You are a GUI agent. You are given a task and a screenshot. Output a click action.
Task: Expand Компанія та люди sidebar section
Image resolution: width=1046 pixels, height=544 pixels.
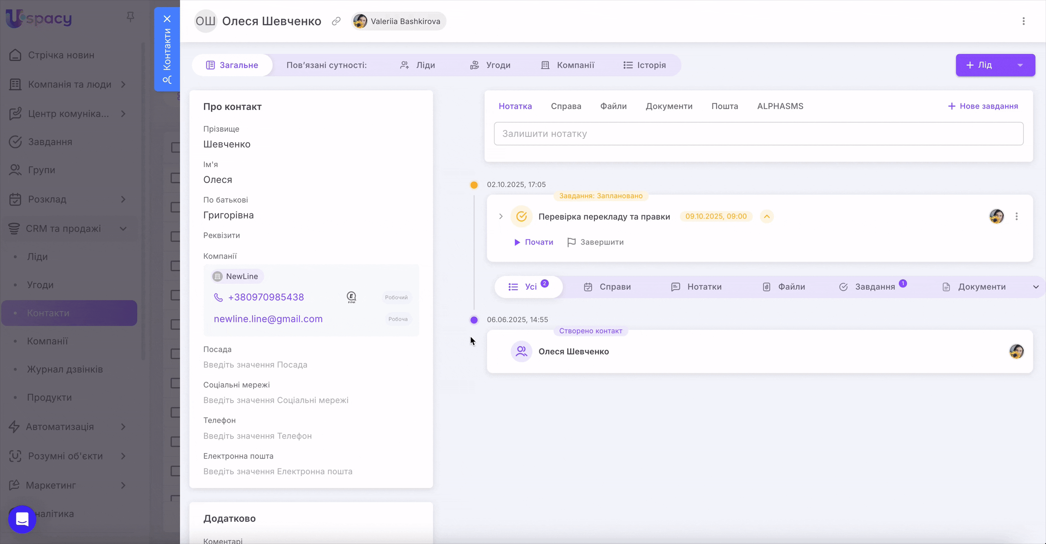pyautogui.click(x=123, y=85)
